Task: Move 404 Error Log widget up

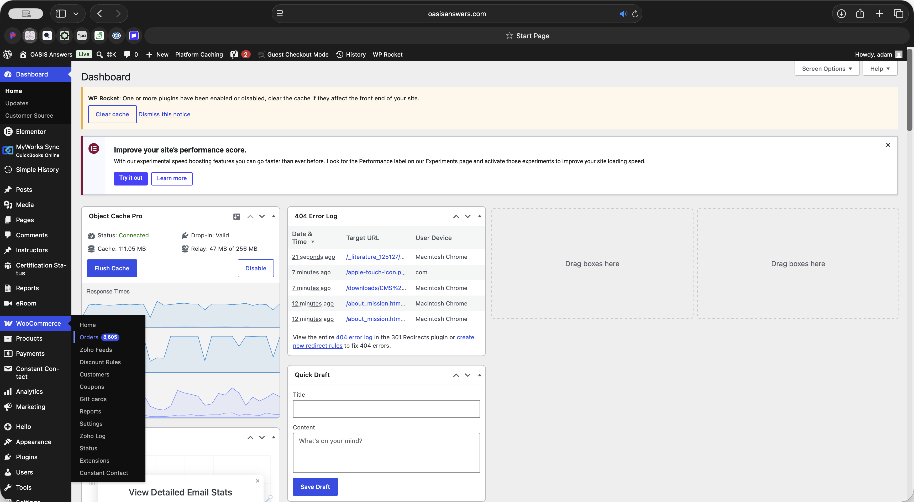Action: (456, 216)
